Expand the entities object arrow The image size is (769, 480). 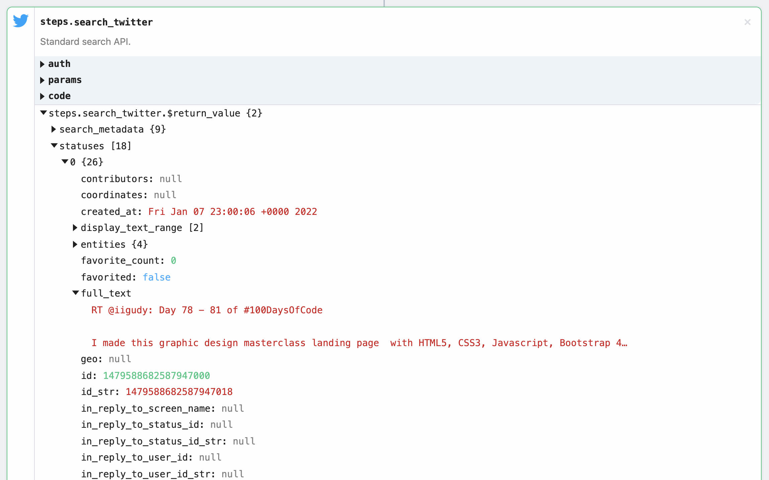click(75, 244)
